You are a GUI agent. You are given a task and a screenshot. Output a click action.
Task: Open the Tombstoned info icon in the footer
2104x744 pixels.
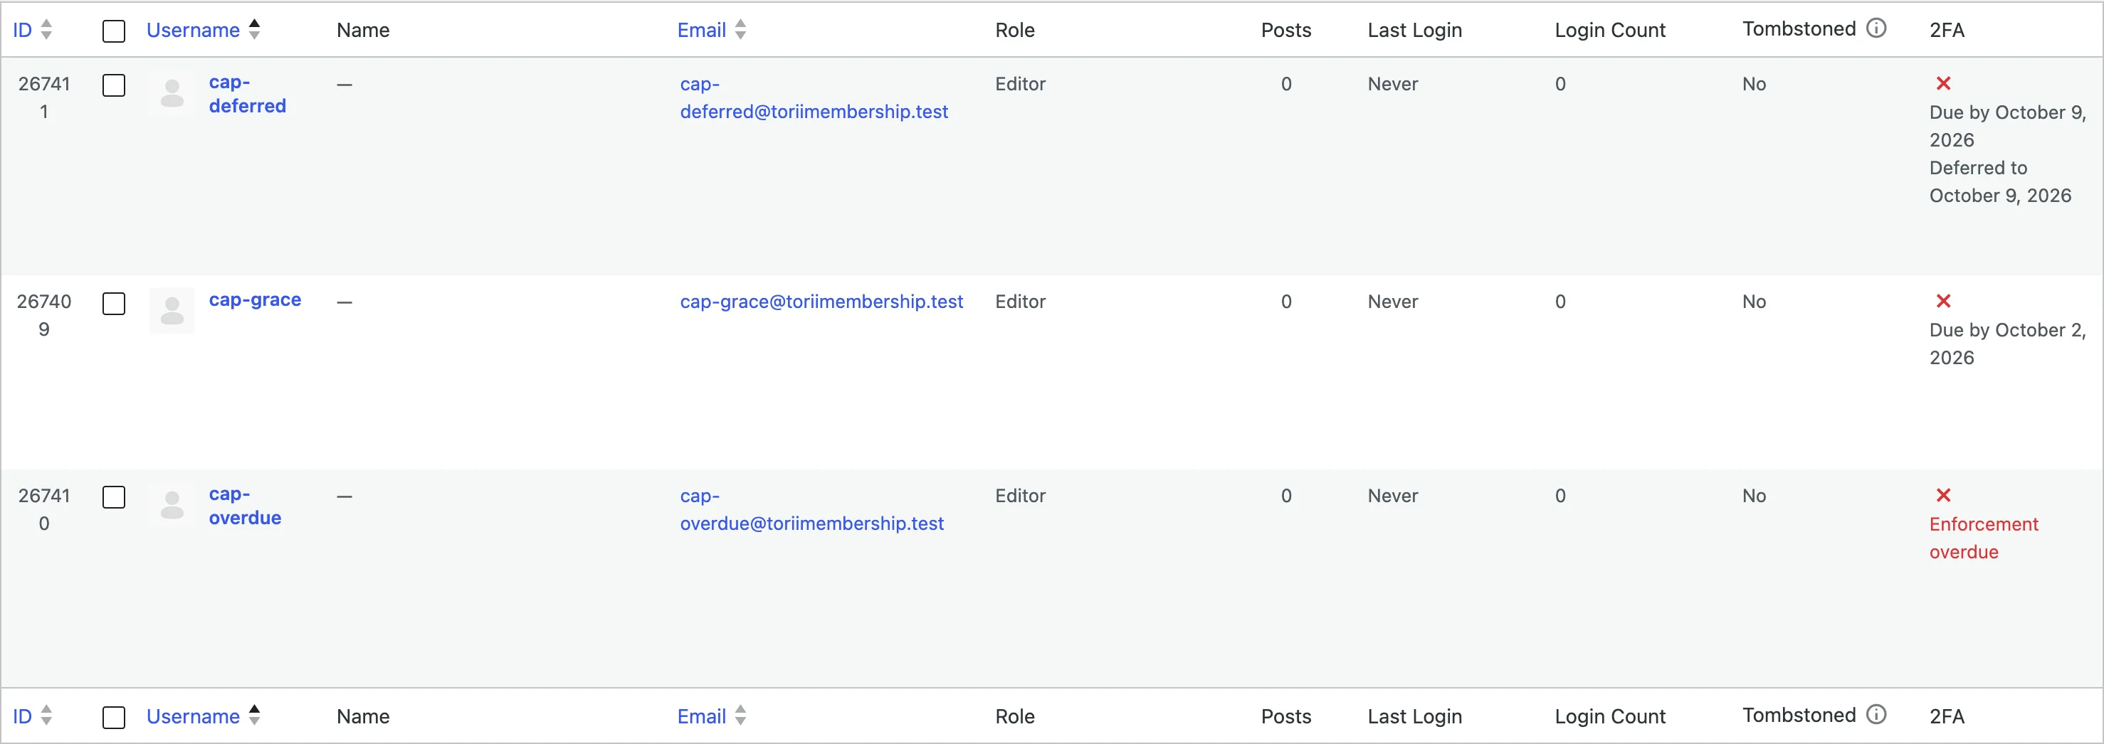[1877, 715]
